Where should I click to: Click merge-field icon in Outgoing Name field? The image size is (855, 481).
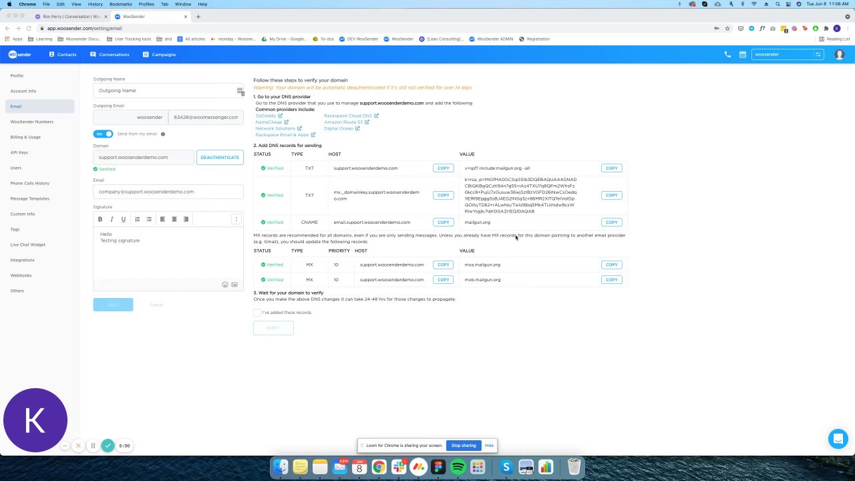click(x=240, y=90)
